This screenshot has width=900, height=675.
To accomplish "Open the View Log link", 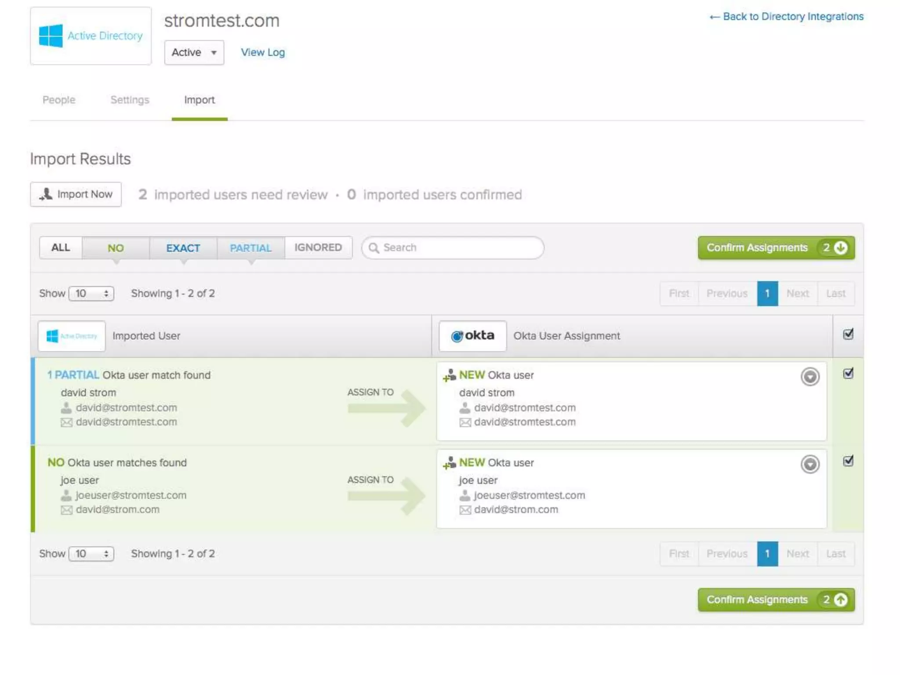I will pyautogui.click(x=263, y=52).
